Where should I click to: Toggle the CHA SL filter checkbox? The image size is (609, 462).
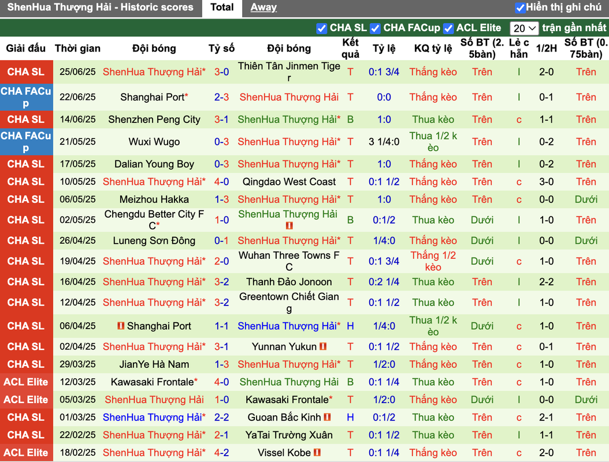click(x=321, y=28)
